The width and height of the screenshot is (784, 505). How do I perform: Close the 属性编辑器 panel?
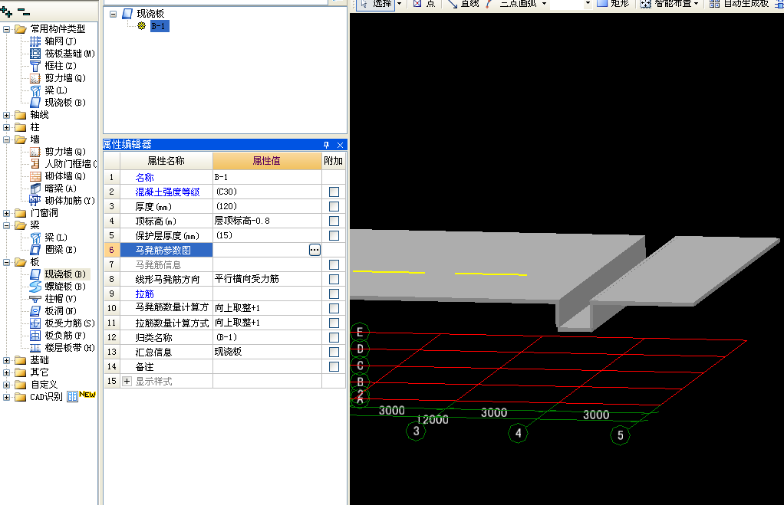click(340, 145)
